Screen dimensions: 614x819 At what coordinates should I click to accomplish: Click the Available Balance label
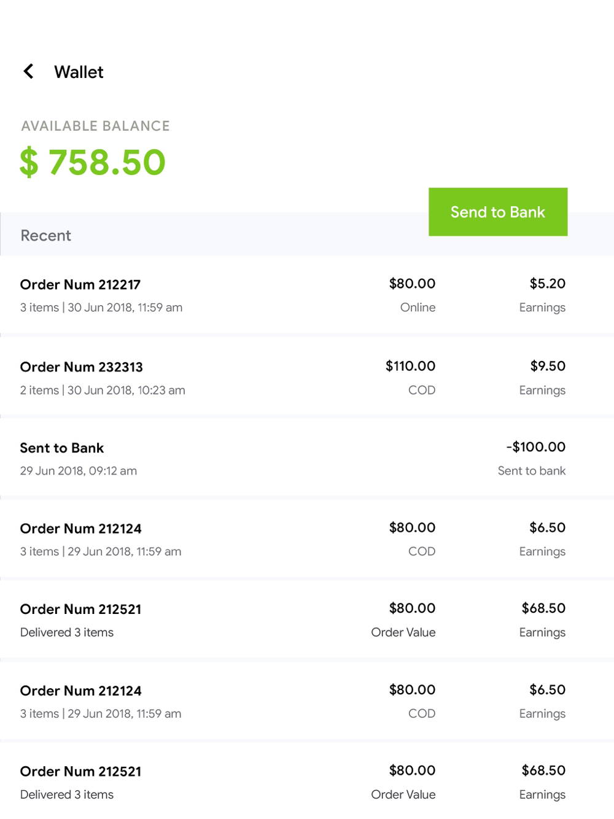tap(96, 126)
